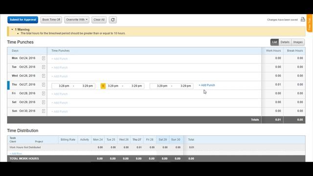Click the yellow break indicator on Thursday punch
The image size is (313, 176).
point(103,86)
